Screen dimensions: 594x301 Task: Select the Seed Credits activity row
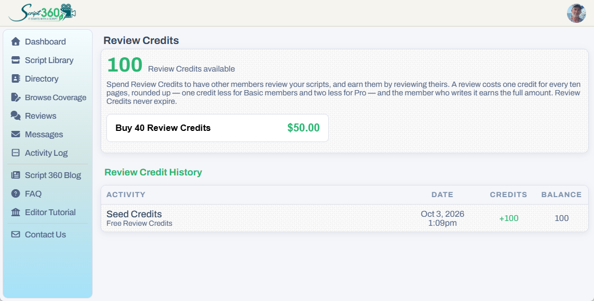(344, 218)
